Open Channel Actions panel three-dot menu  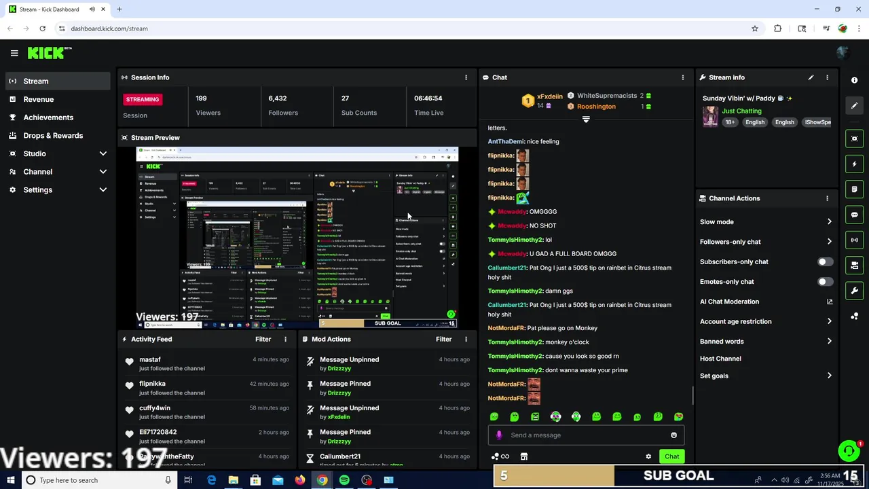coord(827,198)
